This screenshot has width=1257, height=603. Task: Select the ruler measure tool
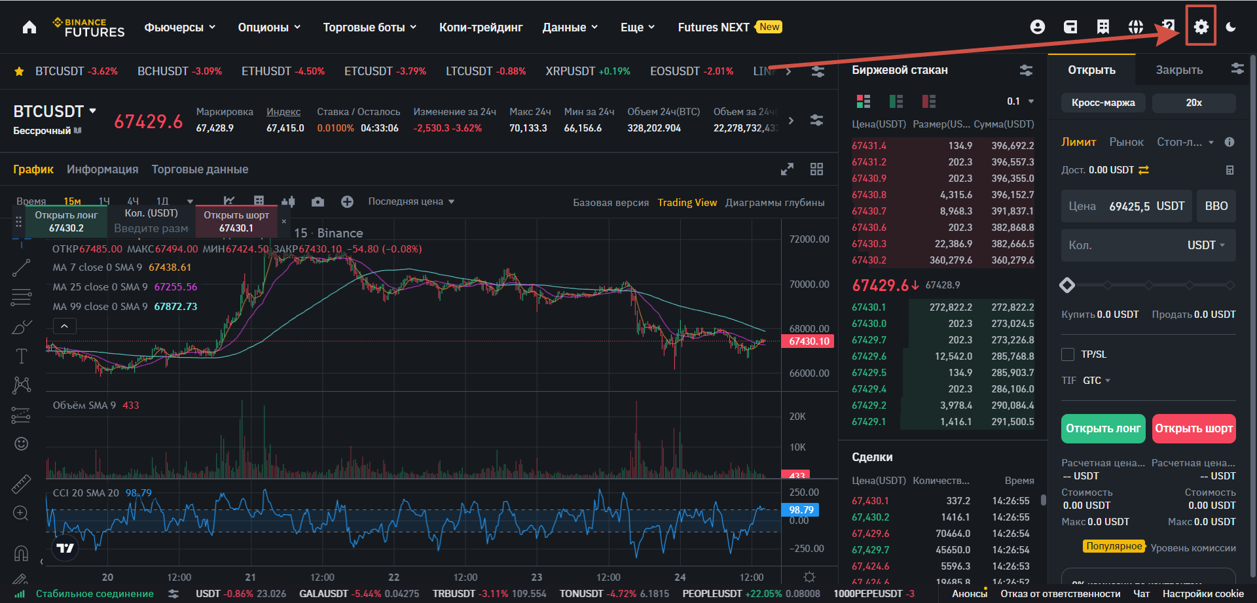coord(22,483)
